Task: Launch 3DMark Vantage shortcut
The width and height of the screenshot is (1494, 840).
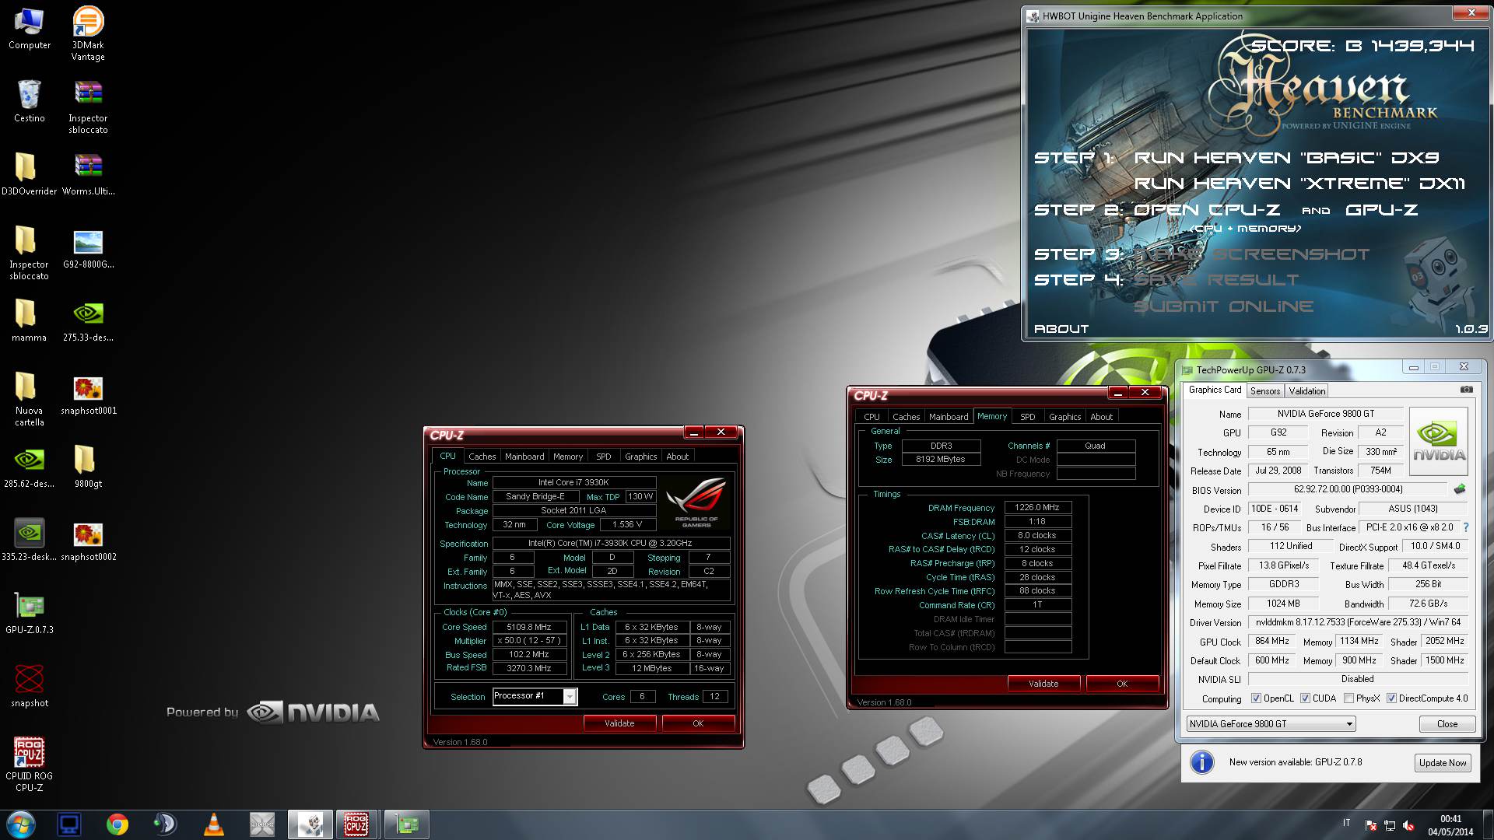Action: (88, 35)
